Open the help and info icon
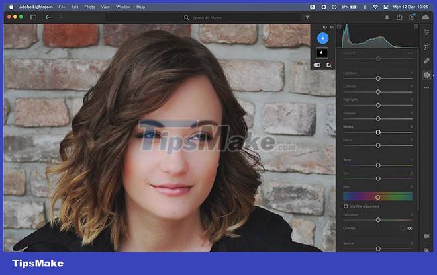This screenshot has width=437, height=275. [x=412, y=17]
